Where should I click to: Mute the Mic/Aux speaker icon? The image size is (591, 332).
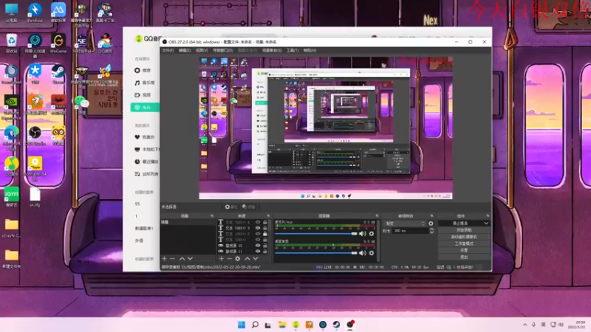(x=363, y=234)
